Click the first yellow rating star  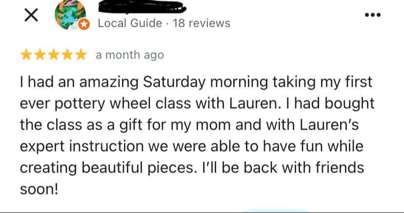pos(26,55)
